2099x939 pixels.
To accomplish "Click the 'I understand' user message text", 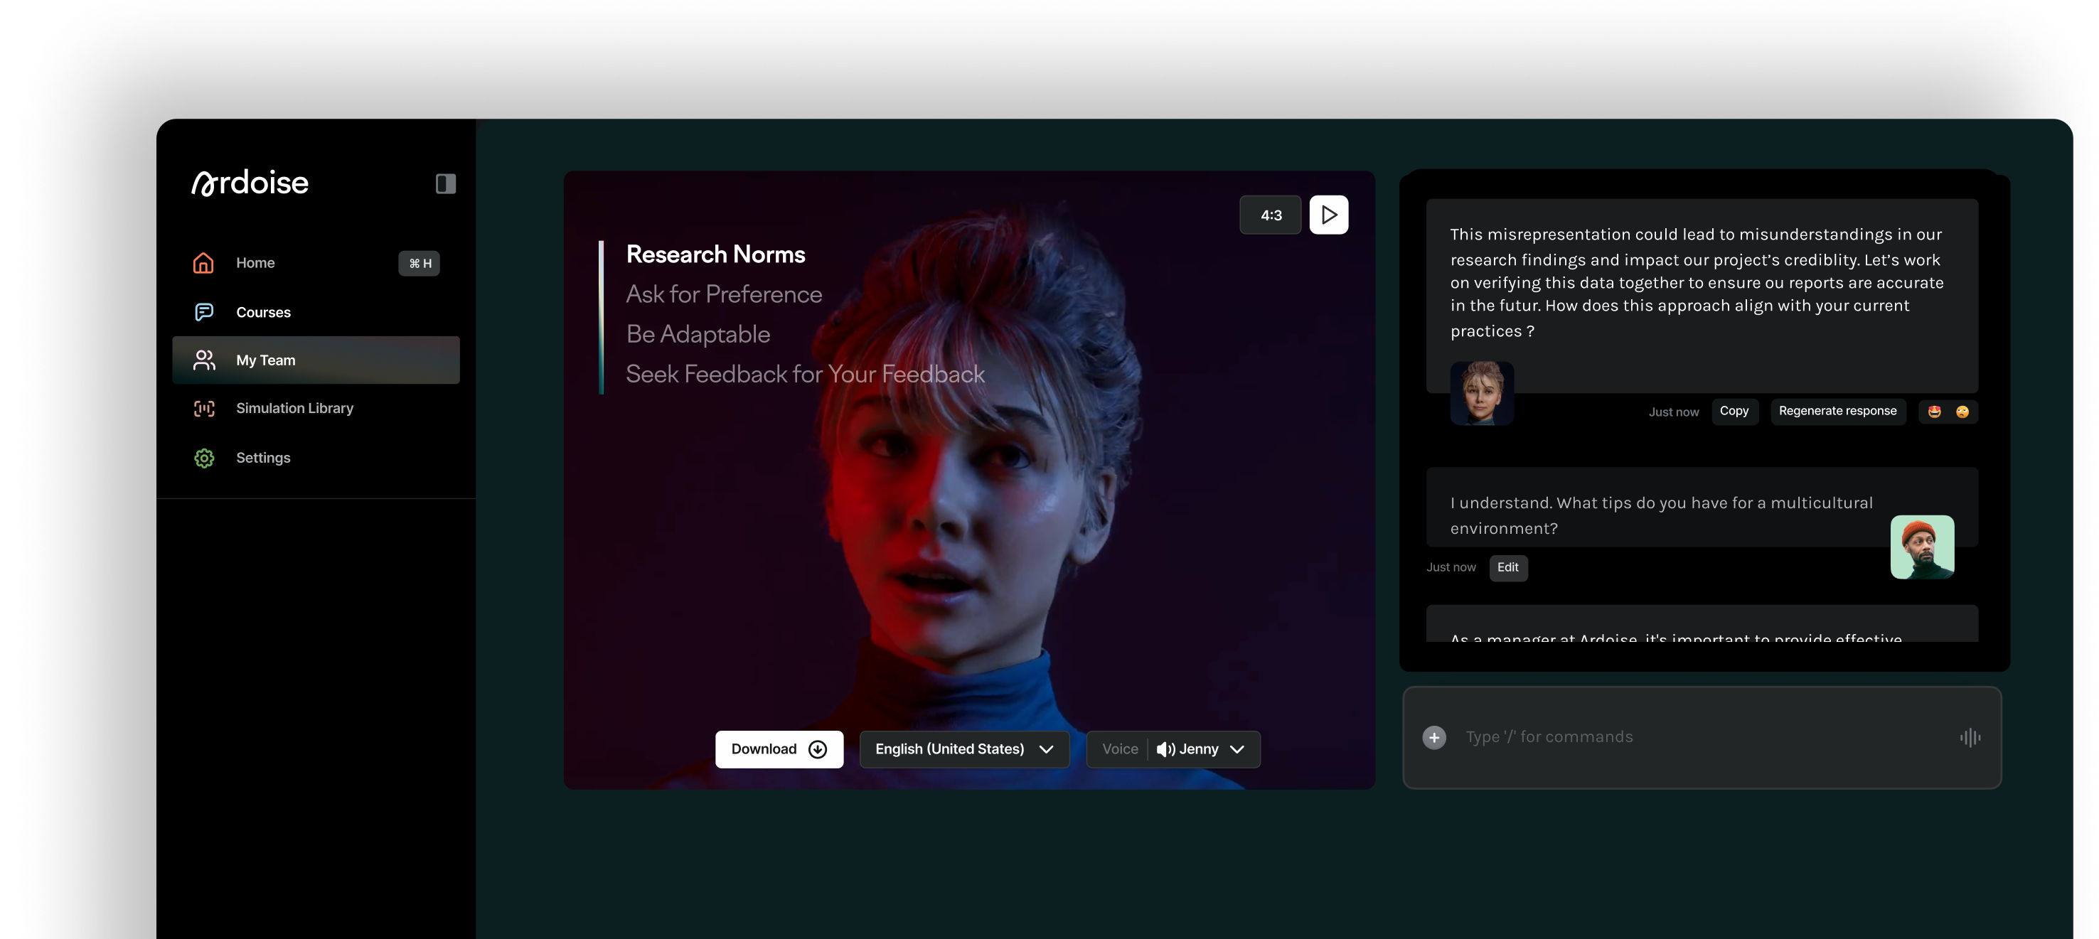I will click(x=1662, y=515).
